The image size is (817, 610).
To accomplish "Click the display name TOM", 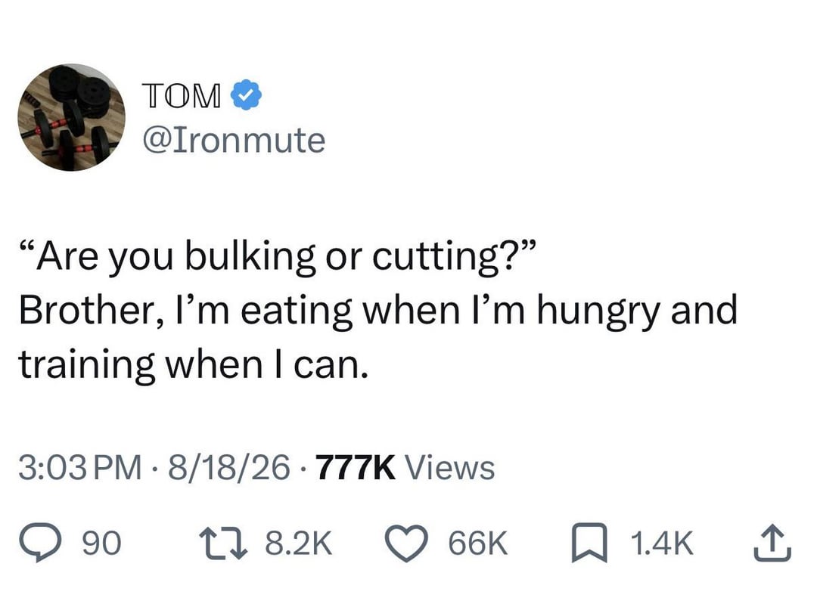I will [x=182, y=95].
